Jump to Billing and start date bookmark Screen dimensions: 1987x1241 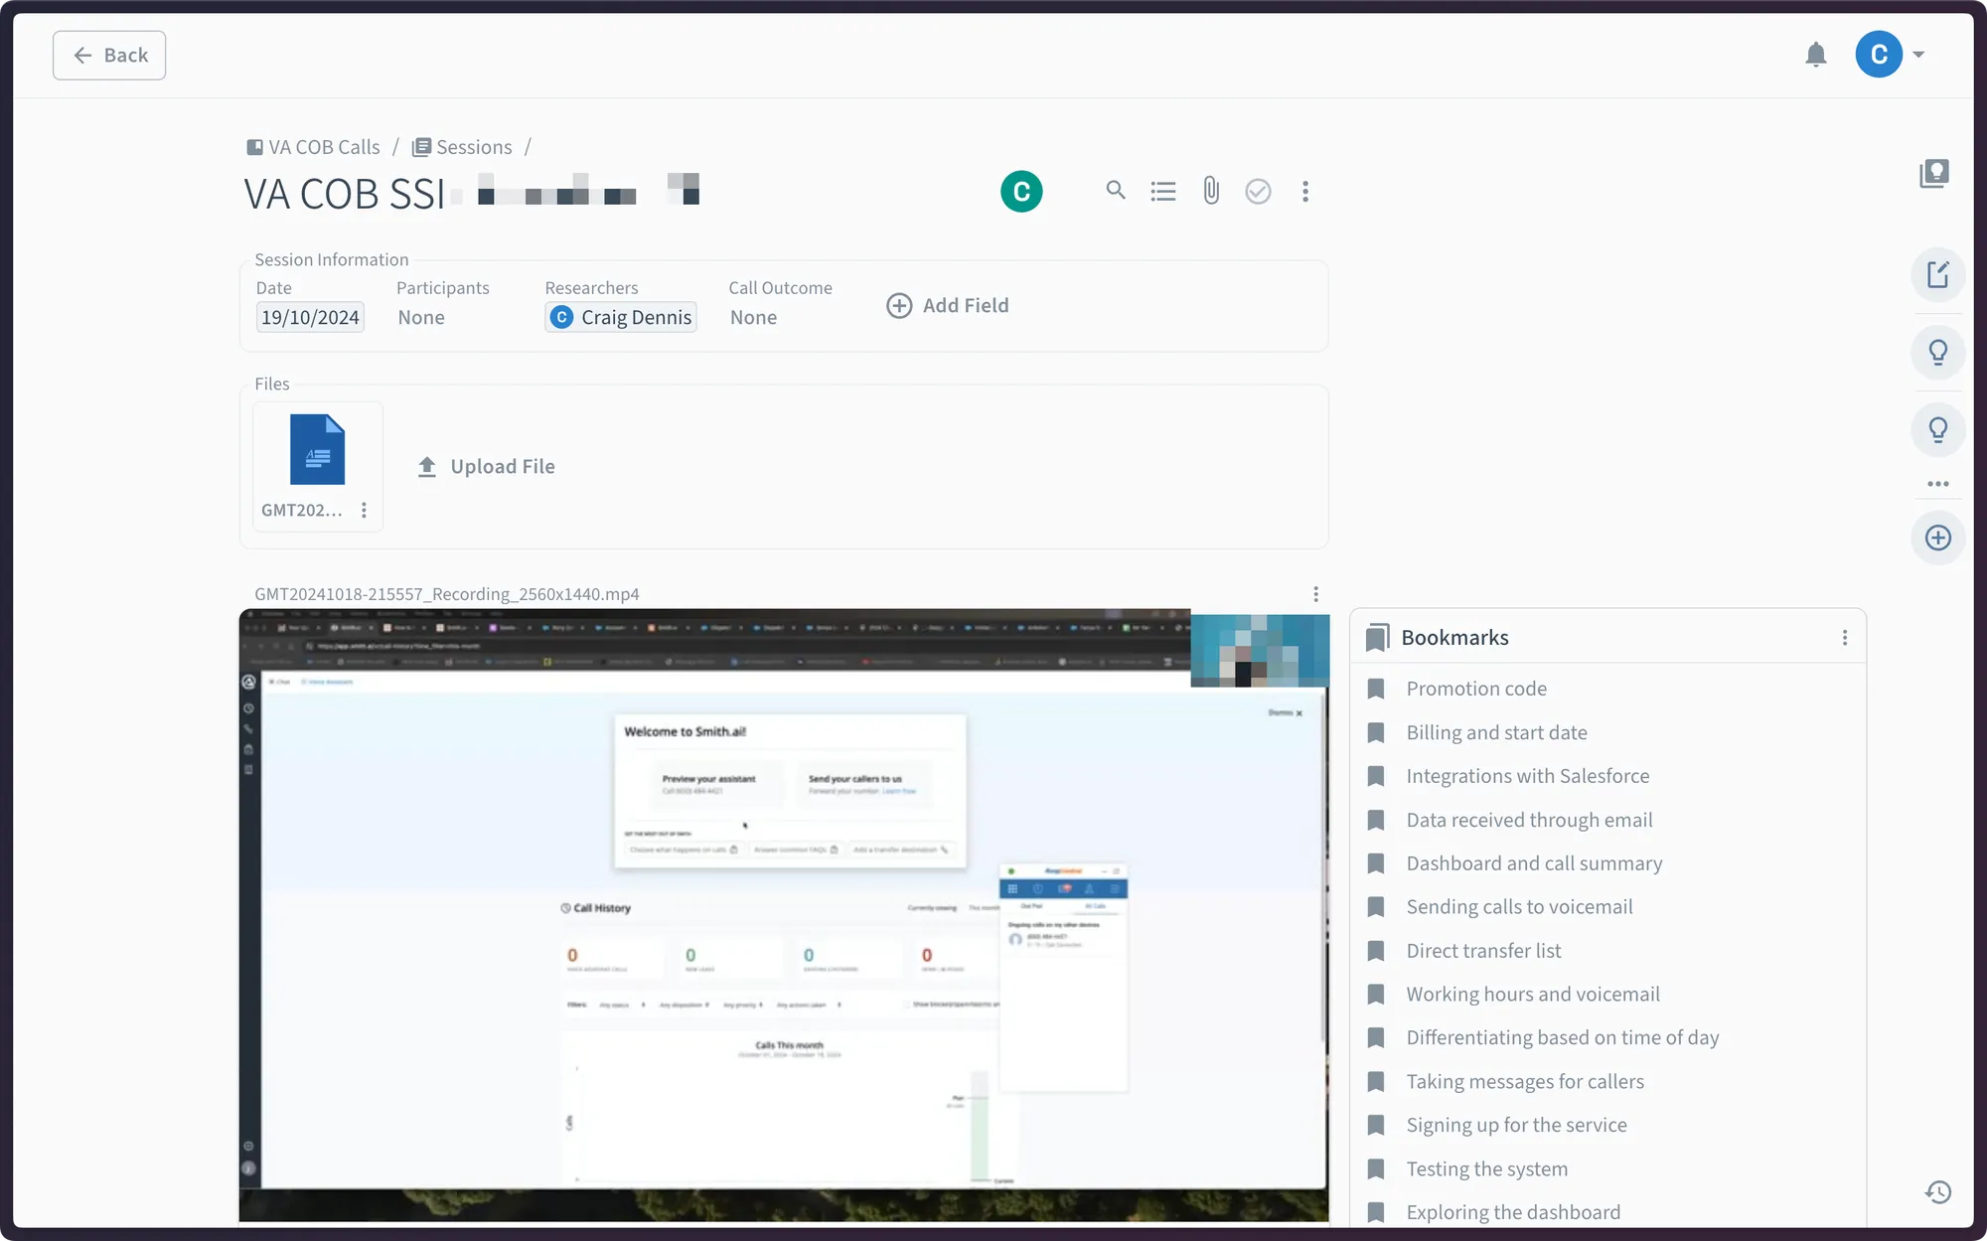pyautogui.click(x=1496, y=732)
